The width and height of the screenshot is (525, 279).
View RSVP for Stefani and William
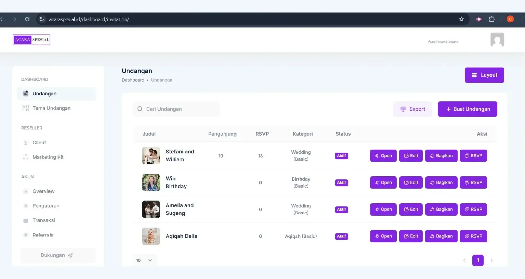pos(473,156)
